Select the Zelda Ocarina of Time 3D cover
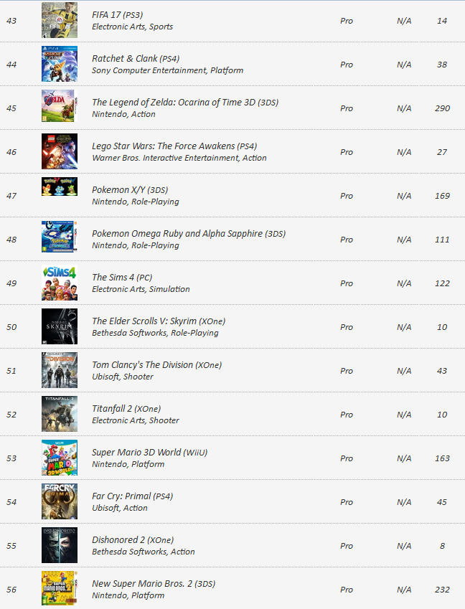The height and width of the screenshot is (609, 465). pos(60,106)
